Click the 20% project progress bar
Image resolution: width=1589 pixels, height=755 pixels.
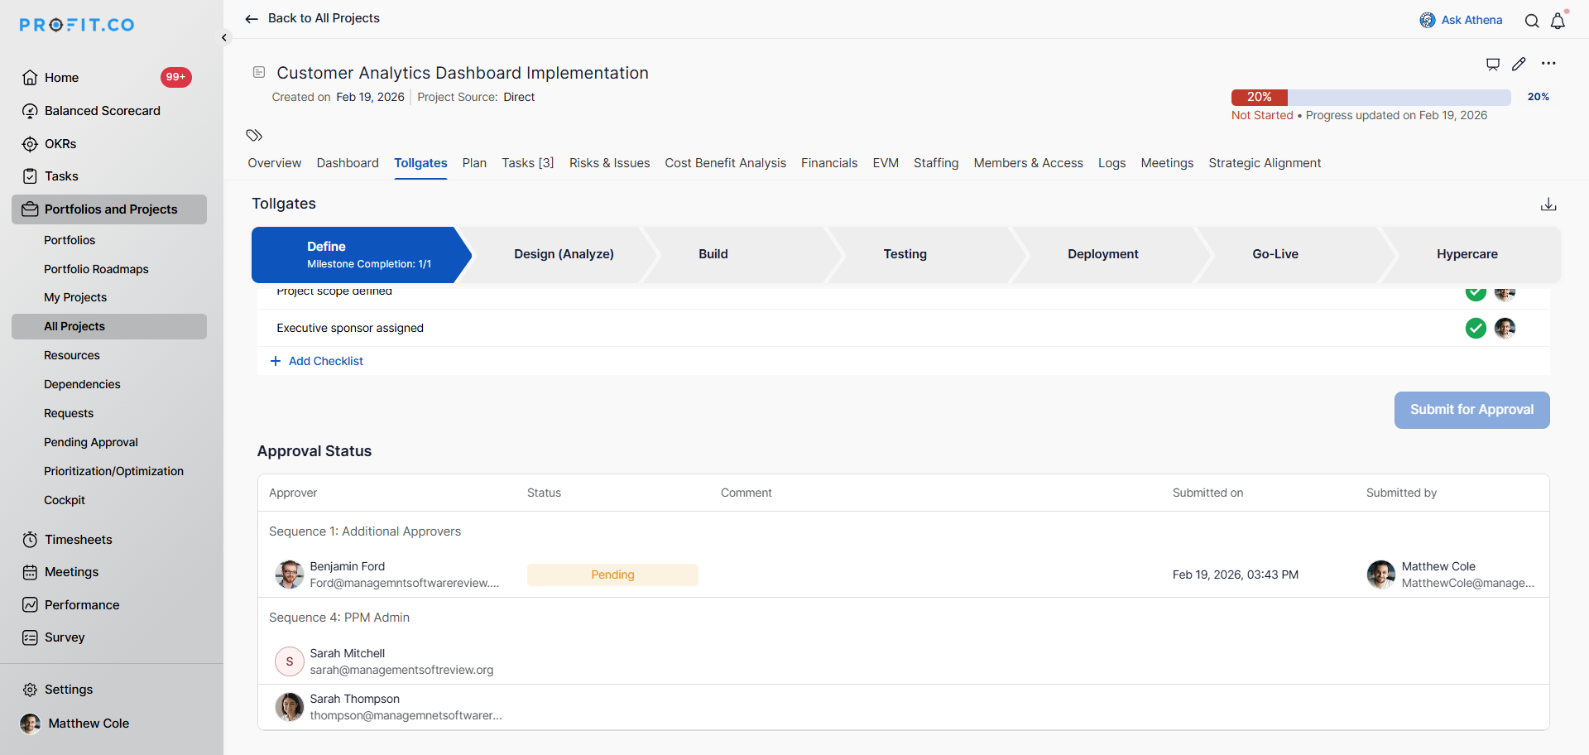pos(1371,97)
